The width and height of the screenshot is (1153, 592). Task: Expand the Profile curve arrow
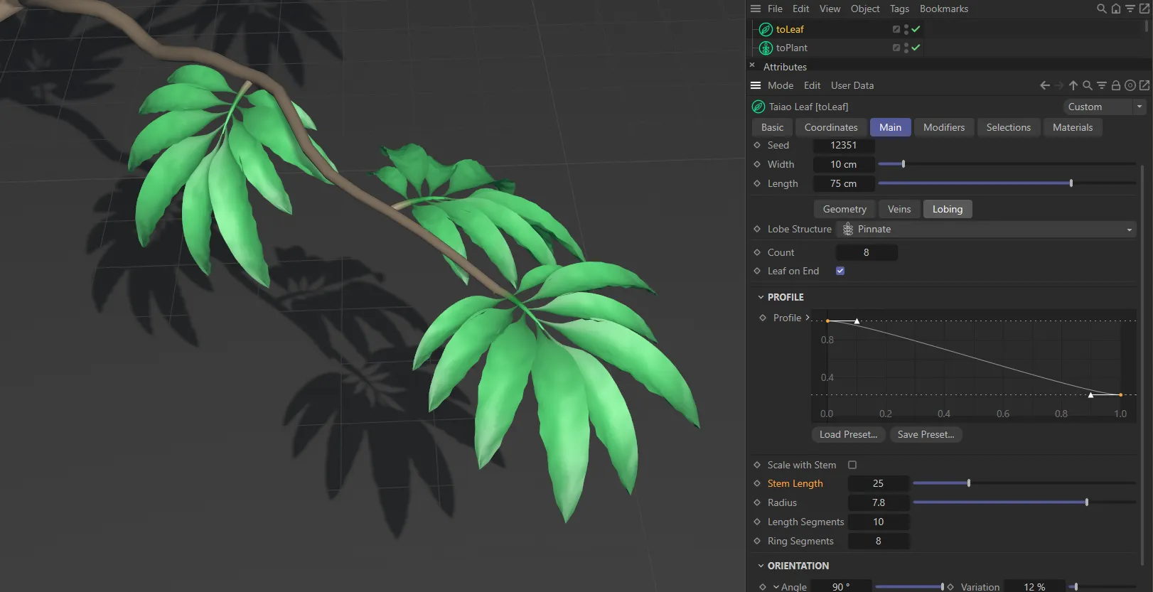808,318
